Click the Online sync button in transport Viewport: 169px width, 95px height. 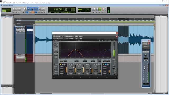click(94, 9)
